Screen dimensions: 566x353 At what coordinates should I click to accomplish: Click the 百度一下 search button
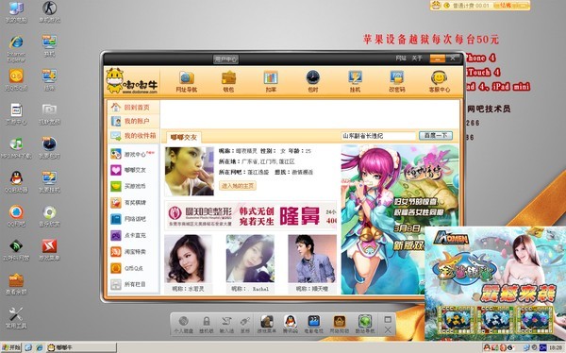point(436,136)
